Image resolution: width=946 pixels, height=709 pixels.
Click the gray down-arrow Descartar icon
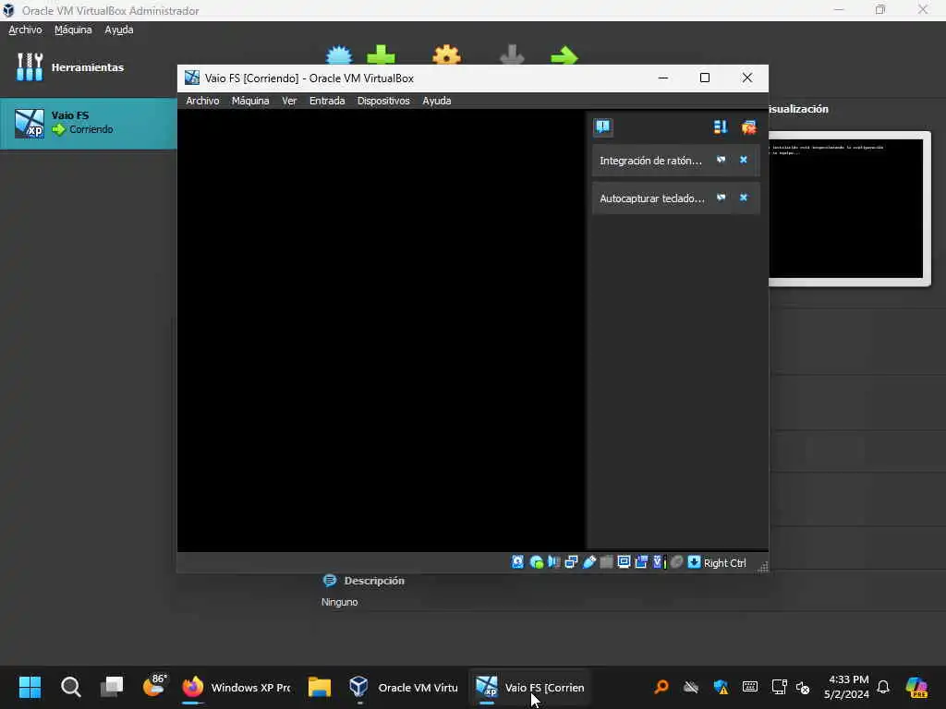point(512,55)
